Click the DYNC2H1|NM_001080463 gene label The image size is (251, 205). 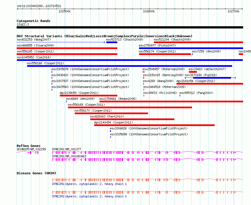pos(69,156)
